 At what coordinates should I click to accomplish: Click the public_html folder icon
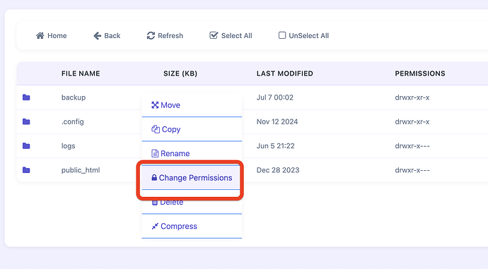click(x=26, y=170)
